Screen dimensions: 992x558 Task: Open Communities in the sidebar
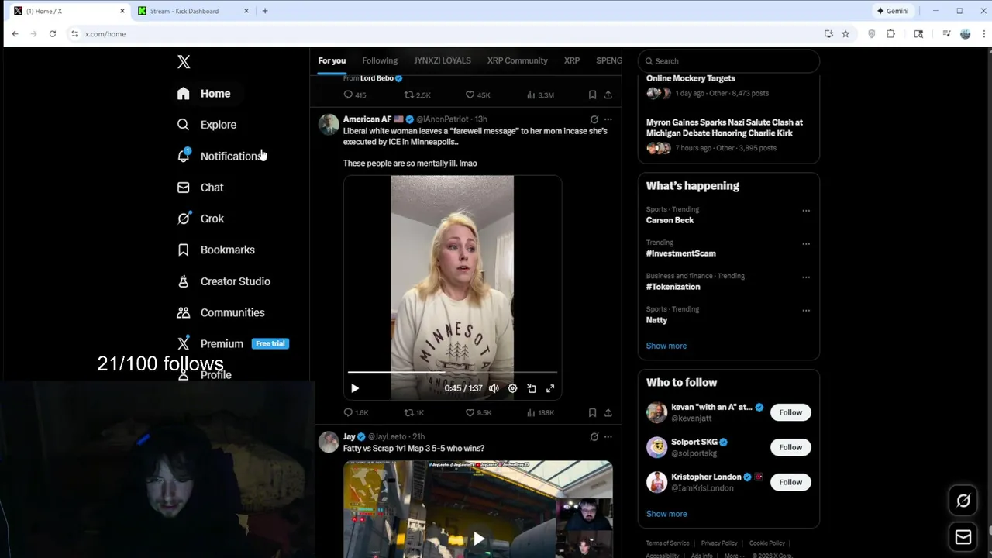coord(221,312)
